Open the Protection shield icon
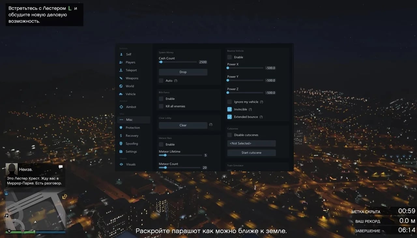Viewport: 417px width, 238px height. tap(121, 128)
